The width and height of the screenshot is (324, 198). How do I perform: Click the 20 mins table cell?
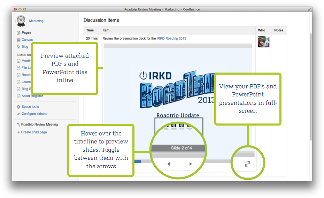point(92,38)
